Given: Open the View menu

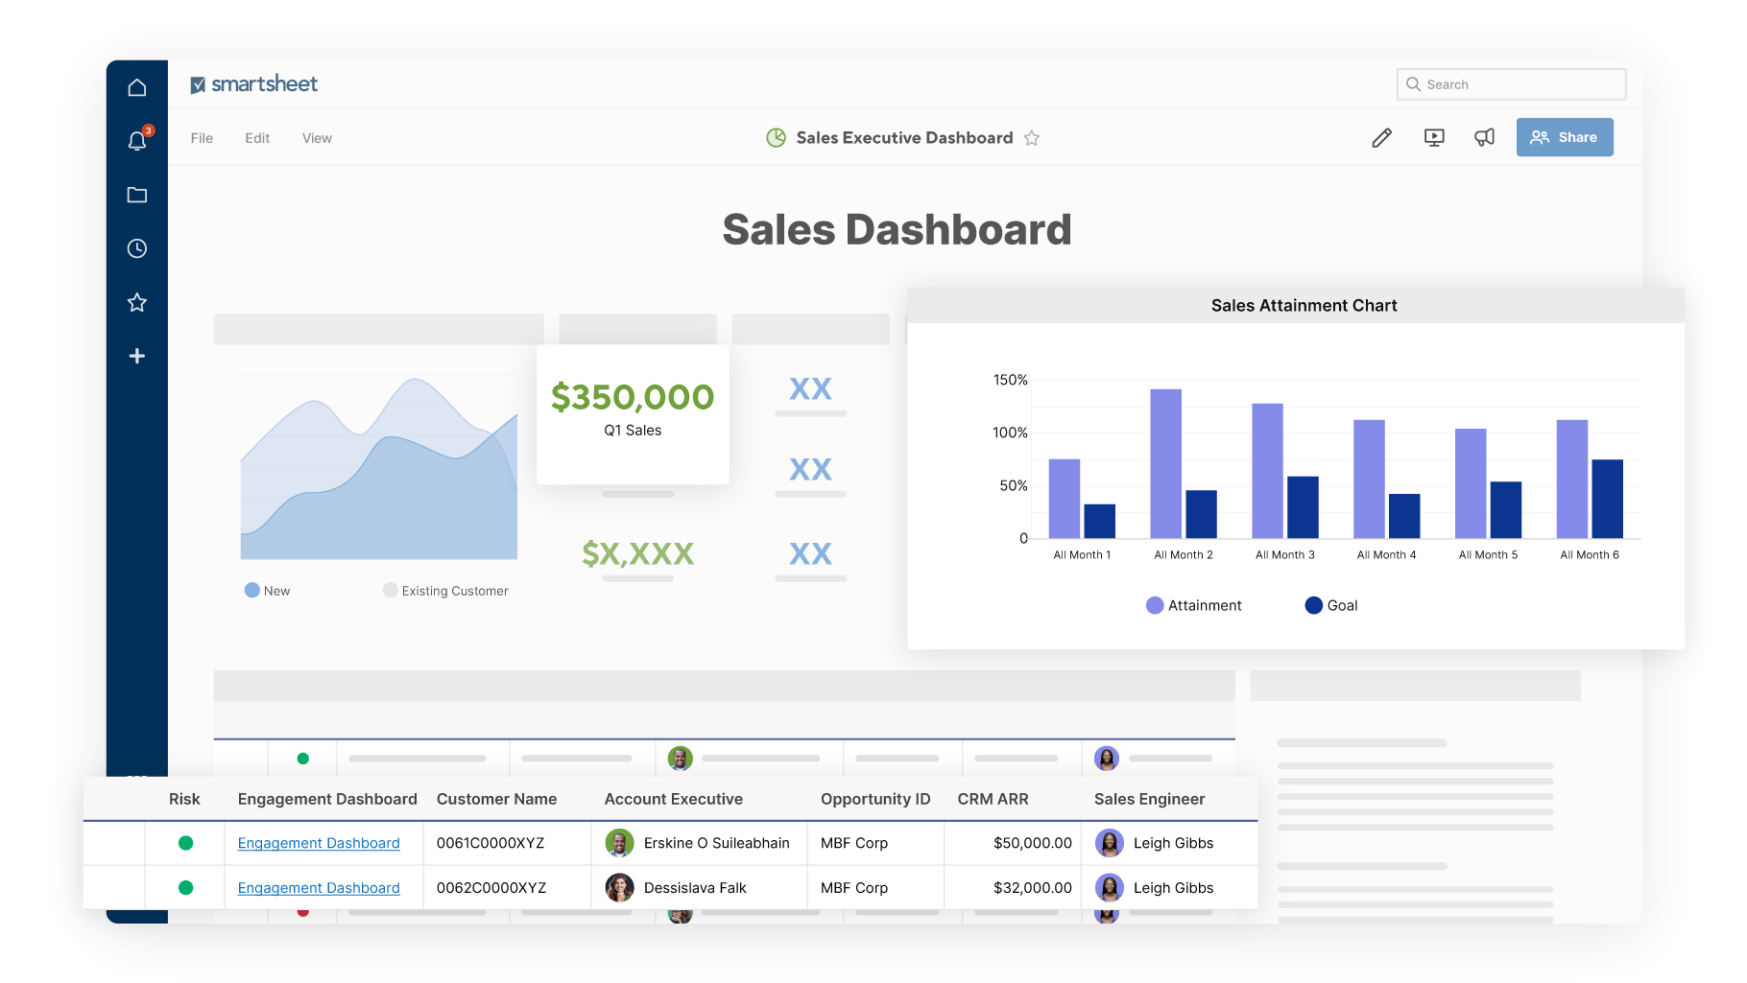Looking at the screenshot, I should tap(317, 138).
